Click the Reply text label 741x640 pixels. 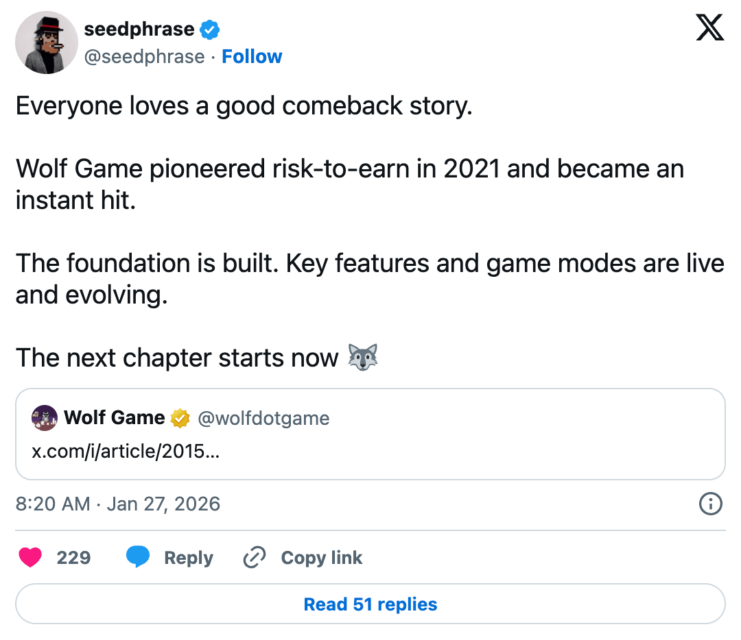click(x=189, y=558)
